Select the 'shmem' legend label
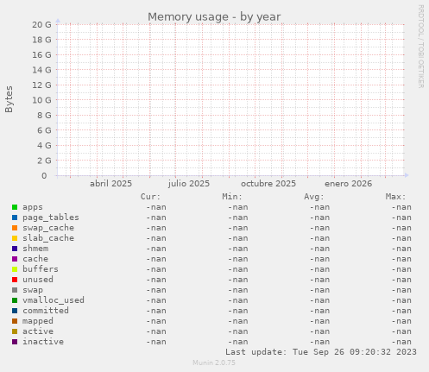This screenshot has width=429, height=372. [35, 249]
